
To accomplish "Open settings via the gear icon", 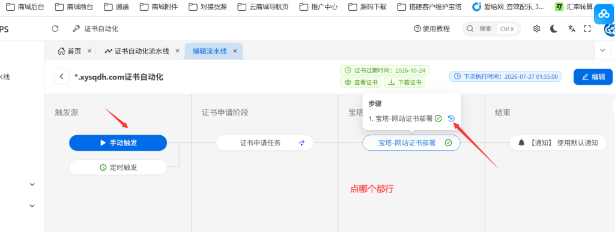I will tap(536, 29).
